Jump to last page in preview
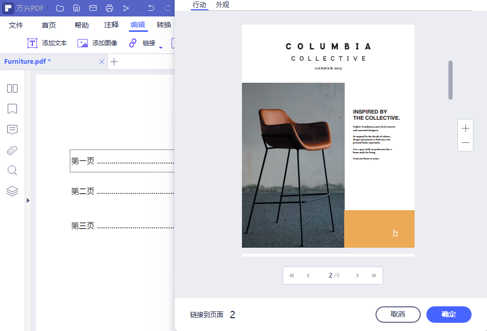Screen dimensions: 487x331 374,275
